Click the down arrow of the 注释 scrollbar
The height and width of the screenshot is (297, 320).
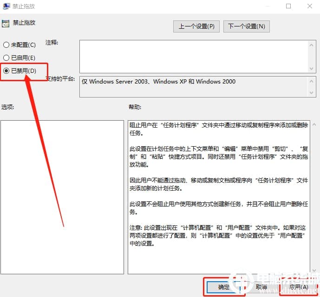(x=312, y=69)
